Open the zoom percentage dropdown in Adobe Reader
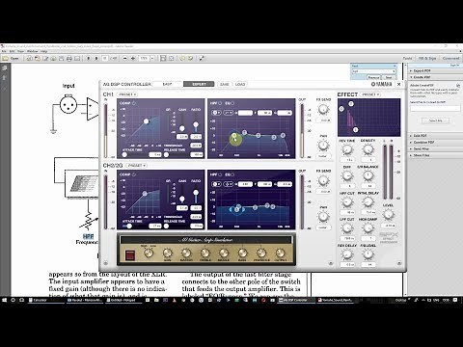The height and width of the screenshot is (347, 463). click(x=152, y=58)
